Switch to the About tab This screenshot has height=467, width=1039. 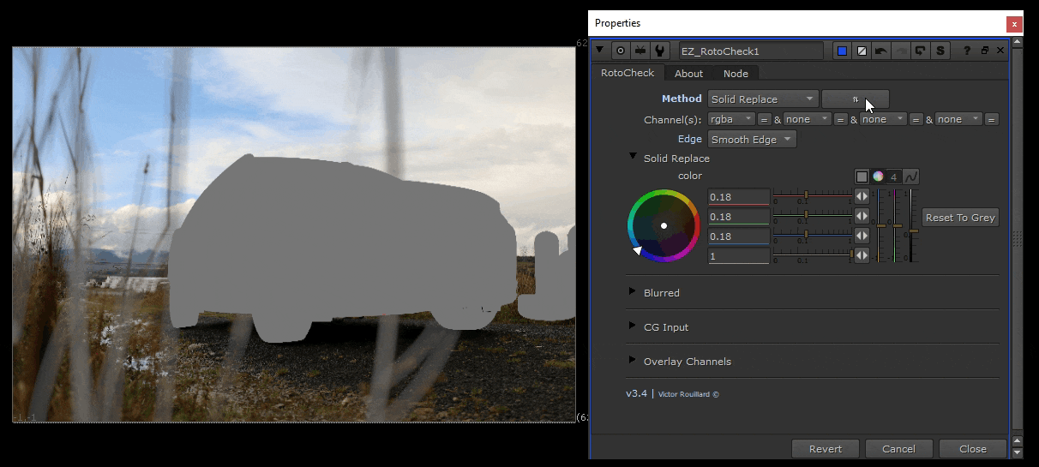(x=688, y=74)
